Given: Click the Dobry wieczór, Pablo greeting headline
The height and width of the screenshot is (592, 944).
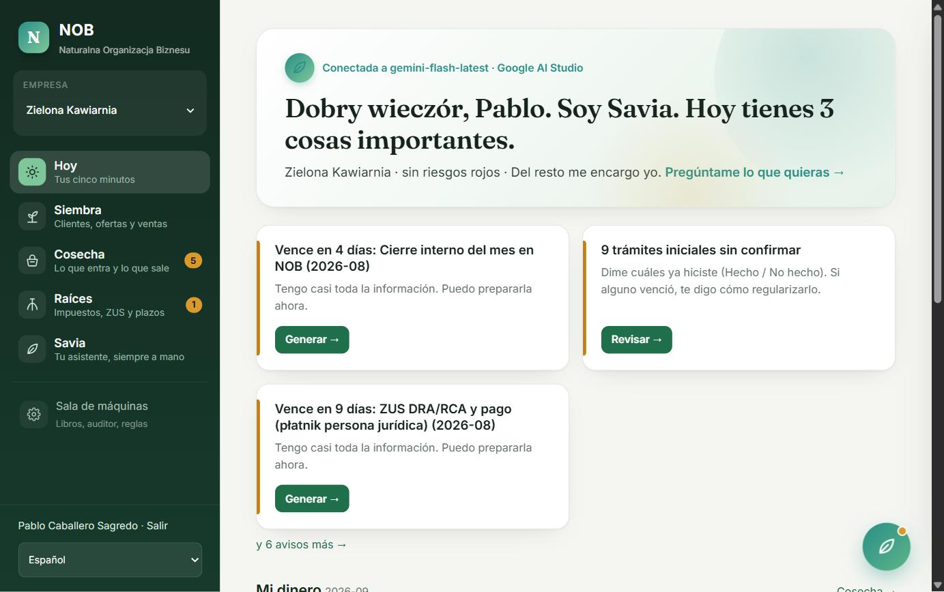Looking at the screenshot, I should click(x=559, y=124).
